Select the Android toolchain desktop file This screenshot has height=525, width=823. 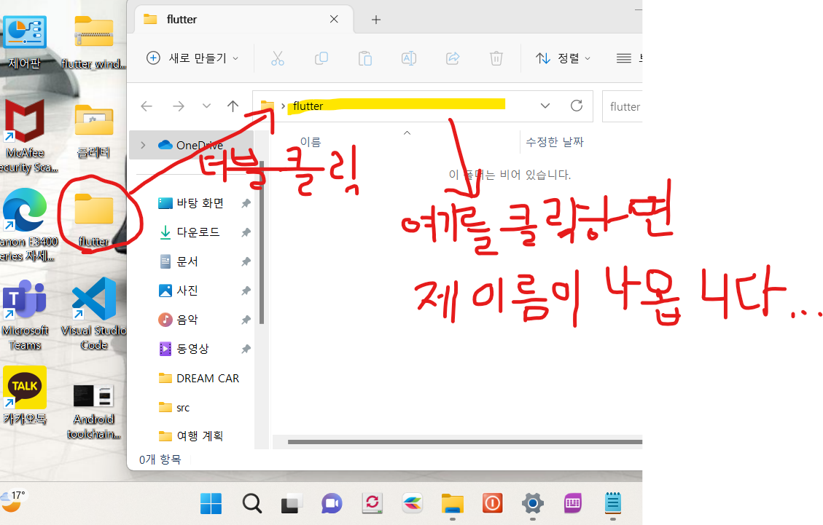(94, 411)
